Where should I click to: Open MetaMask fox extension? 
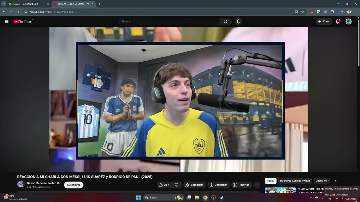point(312,12)
